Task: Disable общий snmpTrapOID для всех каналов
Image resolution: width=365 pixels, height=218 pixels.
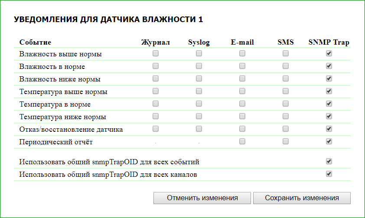Action: coord(329,174)
